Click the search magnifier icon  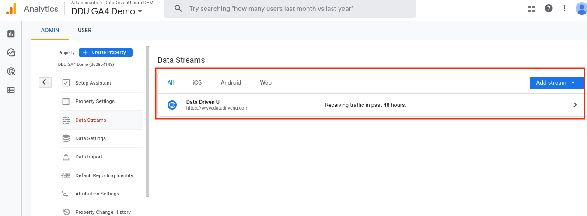click(x=178, y=9)
